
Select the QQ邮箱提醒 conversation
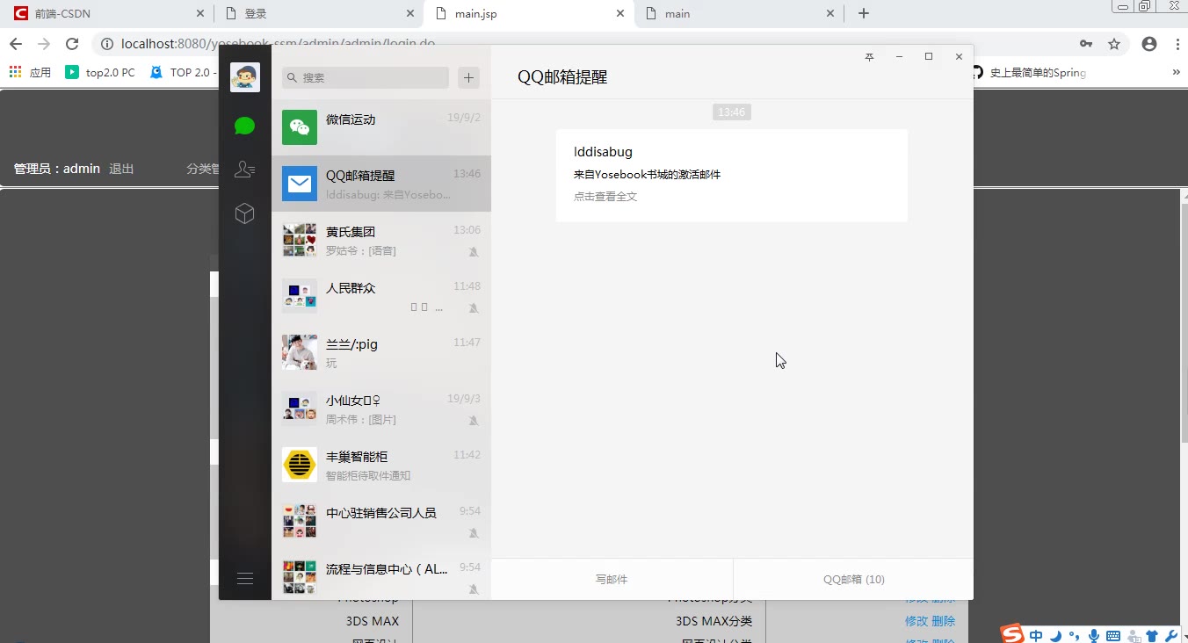click(381, 184)
